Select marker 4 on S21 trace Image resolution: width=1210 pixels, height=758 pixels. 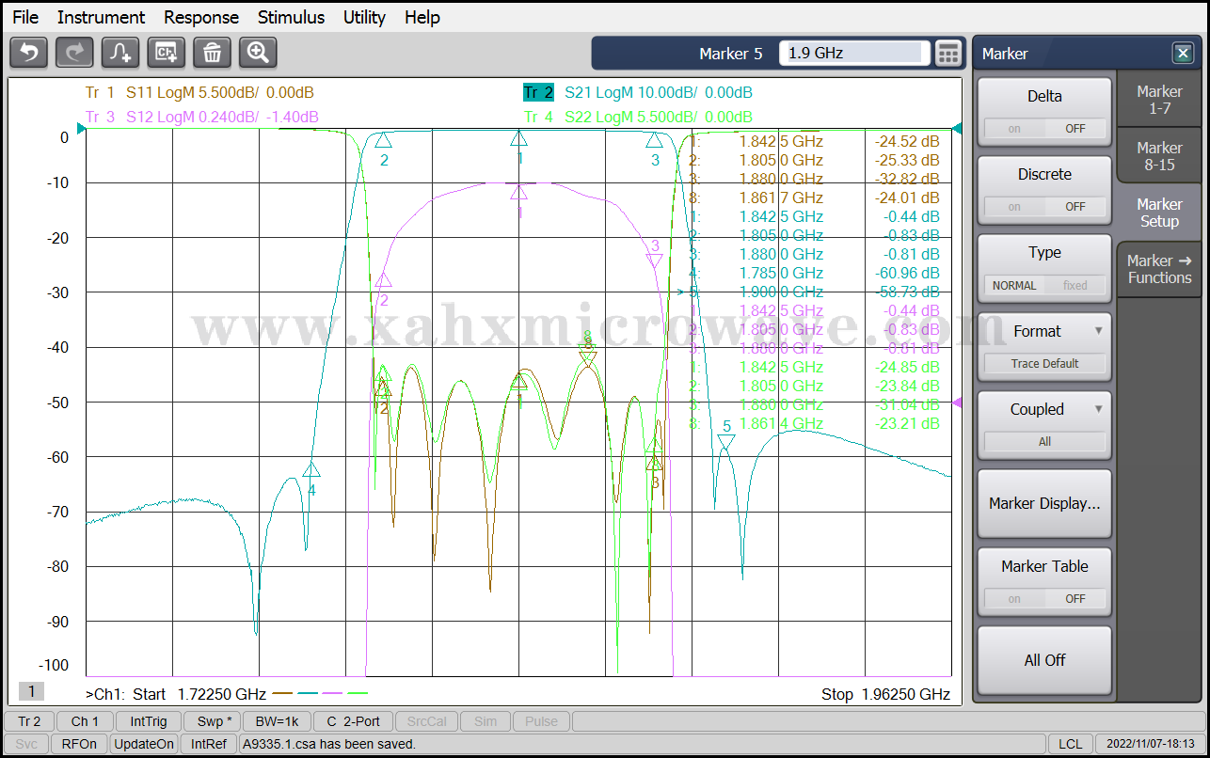pos(311,469)
